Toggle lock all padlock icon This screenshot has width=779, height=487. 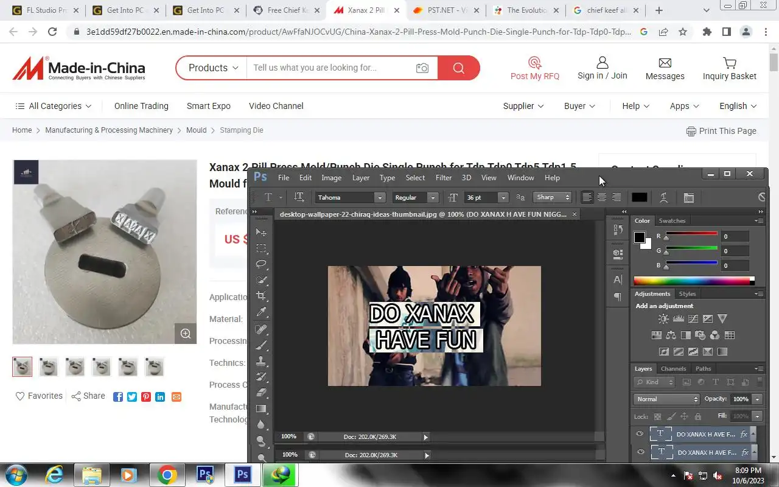coord(697,416)
